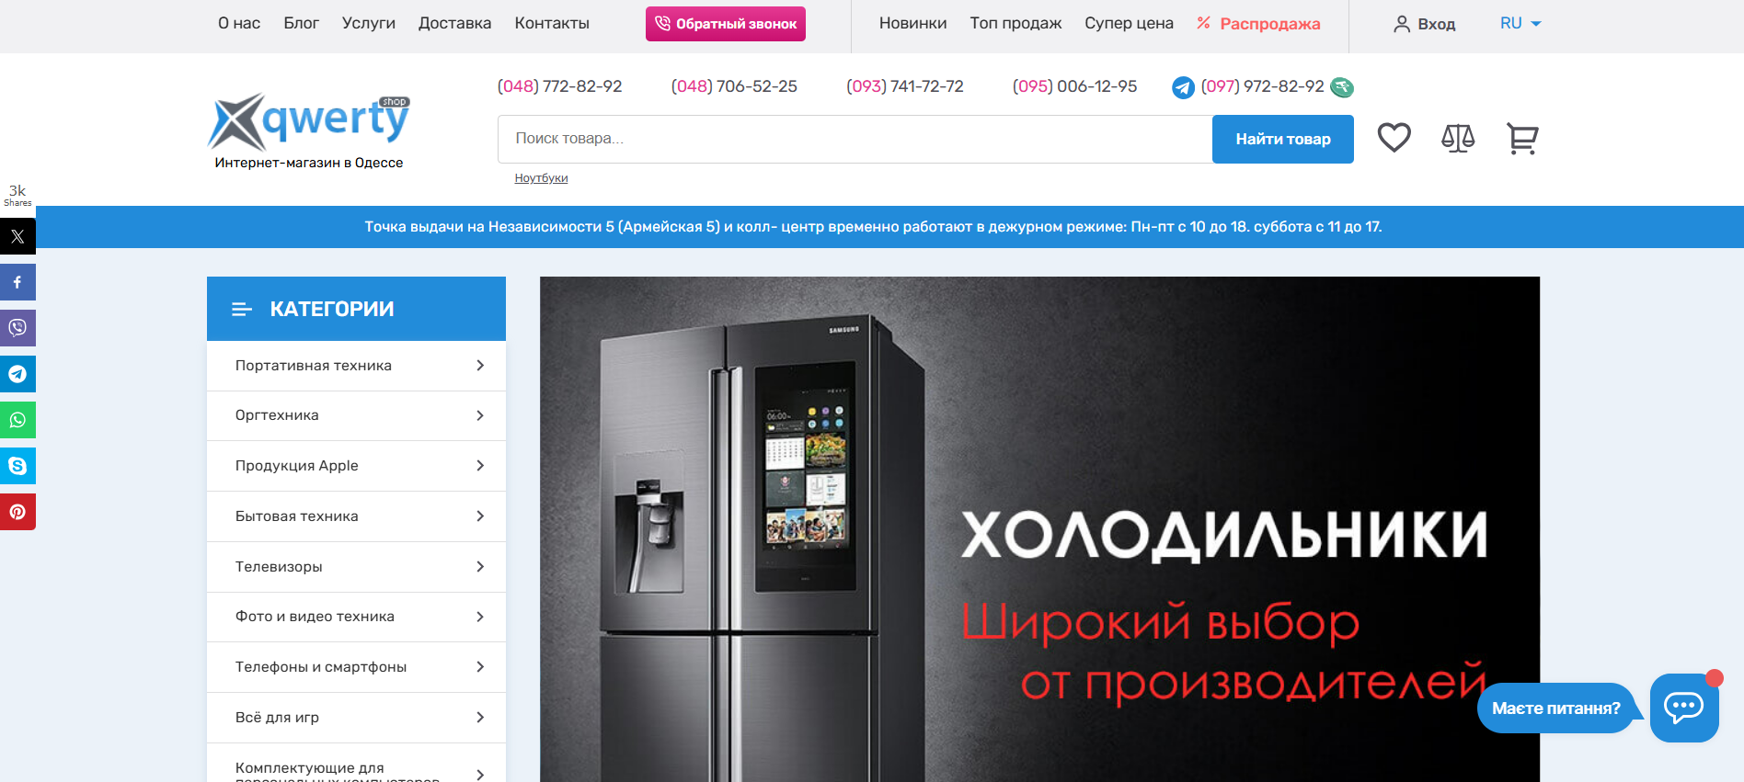Share page on Pinterest
The height and width of the screenshot is (782, 1744).
click(x=17, y=512)
